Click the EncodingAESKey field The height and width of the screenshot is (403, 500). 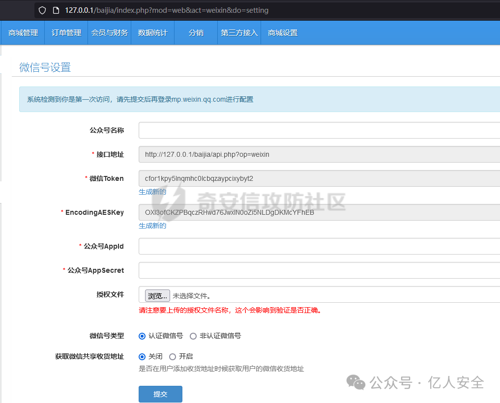[319, 212]
